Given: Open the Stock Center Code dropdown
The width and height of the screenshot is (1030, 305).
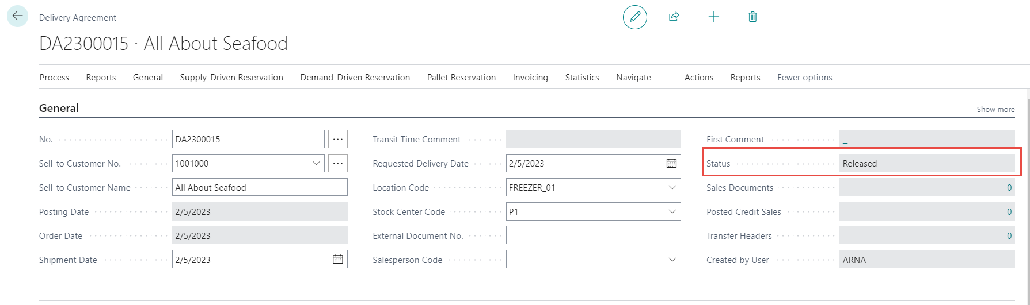Looking at the screenshot, I should [x=672, y=212].
